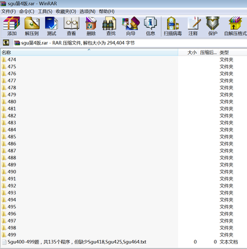
Task: Open the 工具(S) menu
Action: click(x=45, y=12)
